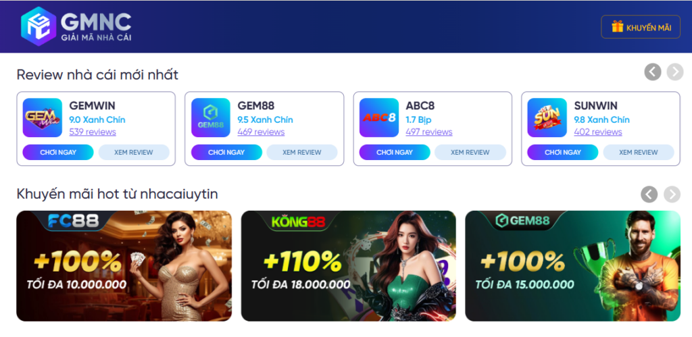Click Xem Review for SUNWIN
Viewport: 692px width, 337px height.
639,152
